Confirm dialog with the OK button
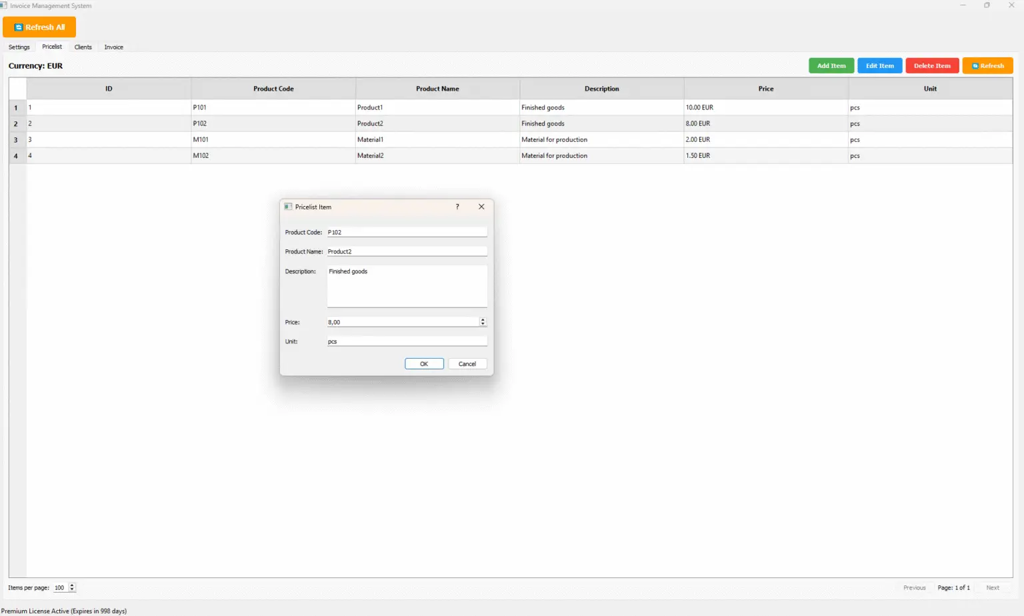The height and width of the screenshot is (616, 1024). (x=424, y=364)
